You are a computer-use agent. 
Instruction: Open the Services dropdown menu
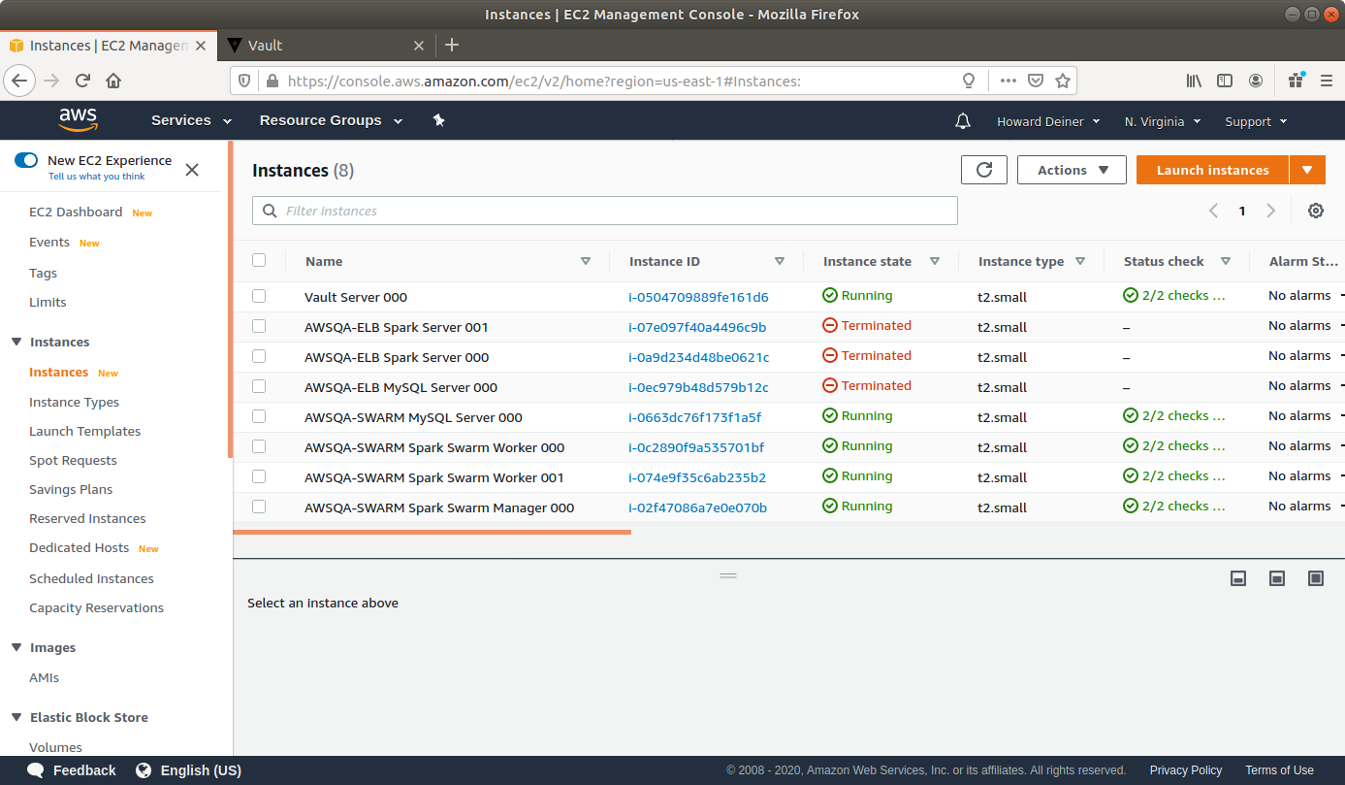191,120
